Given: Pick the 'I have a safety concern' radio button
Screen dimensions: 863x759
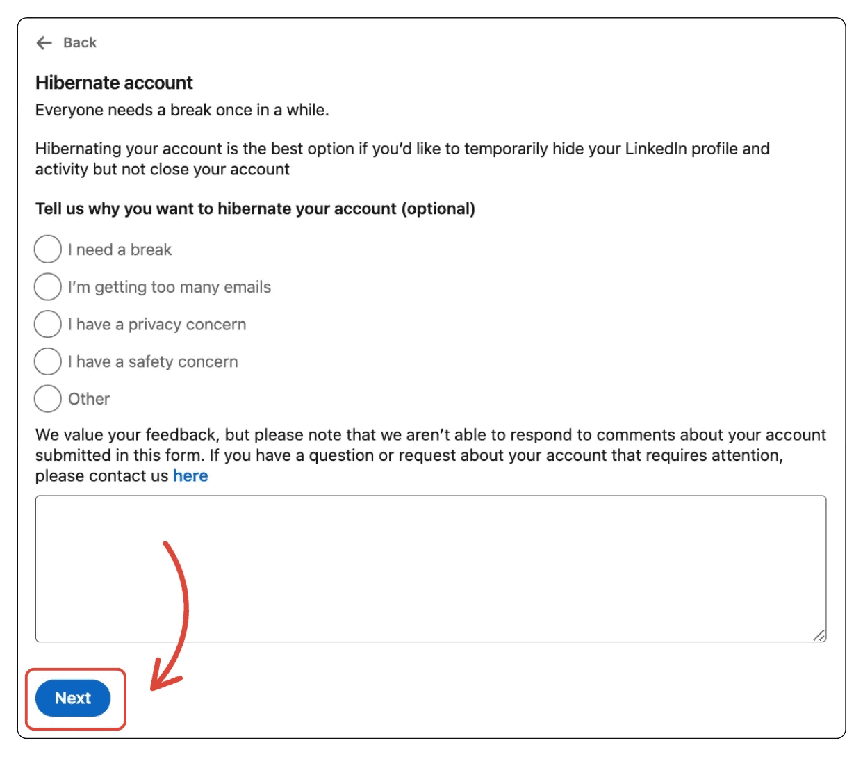Looking at the screenshot, I should pos(48,361).
